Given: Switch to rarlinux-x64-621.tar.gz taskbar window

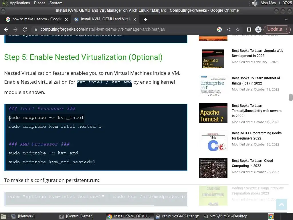Looking at the screenshot, I should pyautogui.click(x=177, y=216).
